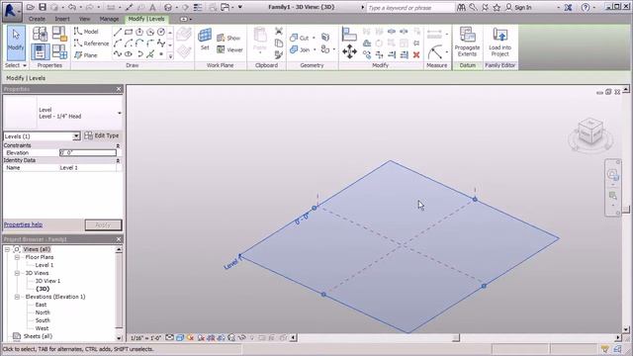Select the Move tool with four arrows

pos(349,51)
